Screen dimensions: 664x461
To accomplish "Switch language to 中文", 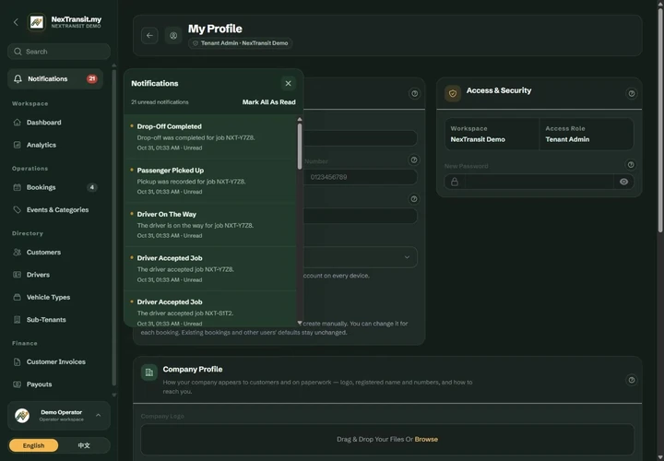I will pos(84,445).
